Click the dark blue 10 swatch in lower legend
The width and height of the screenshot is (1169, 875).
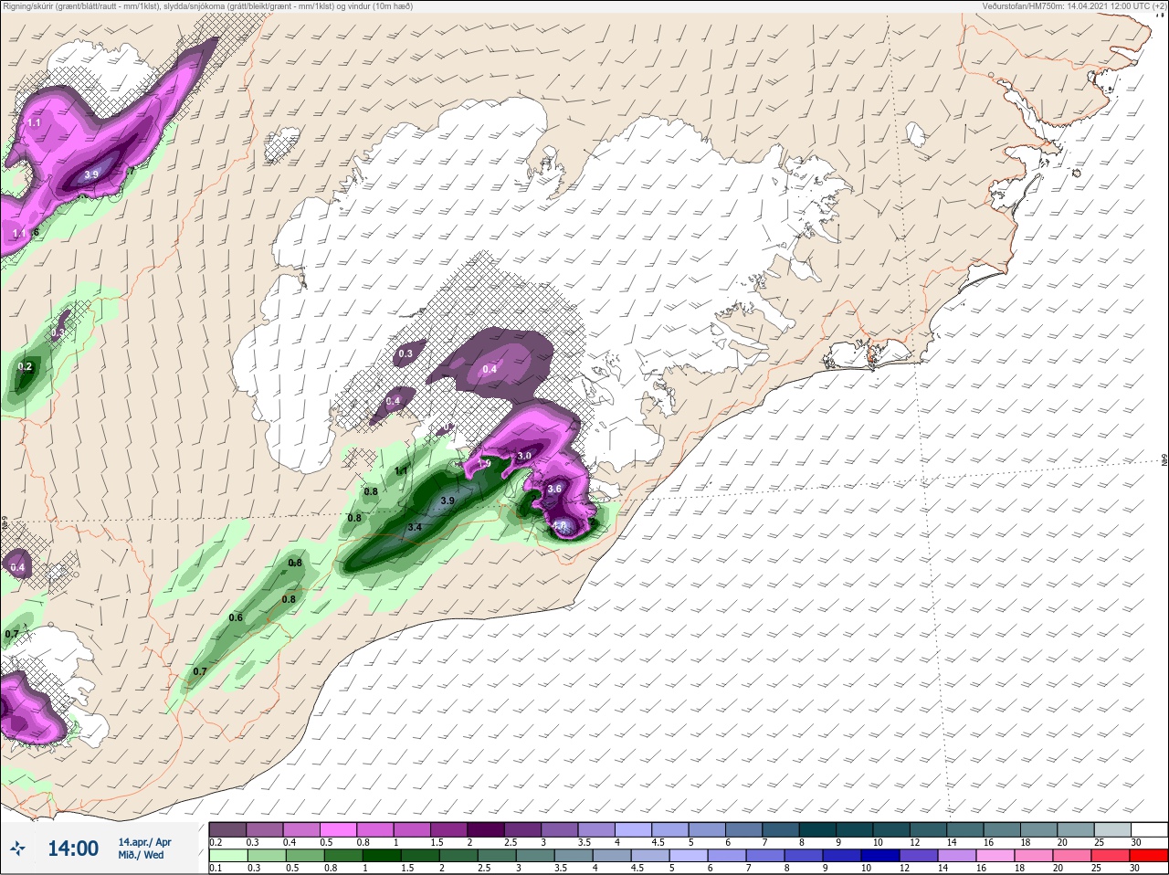pos(880,855)
